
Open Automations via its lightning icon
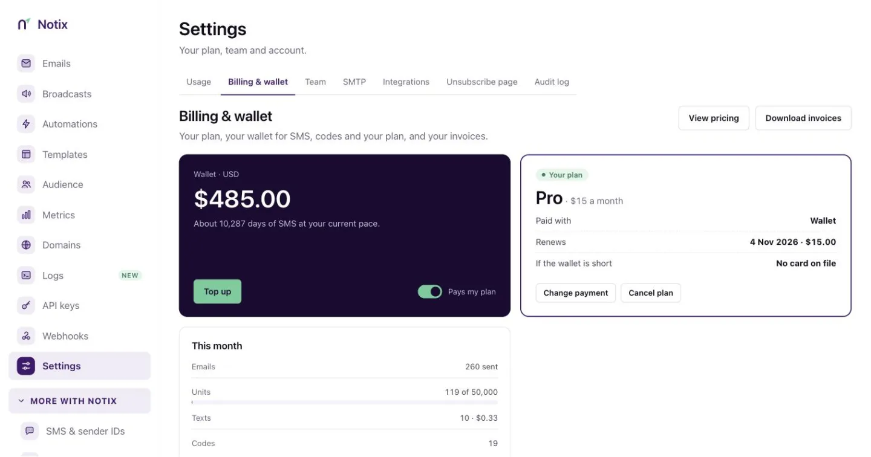26,124
